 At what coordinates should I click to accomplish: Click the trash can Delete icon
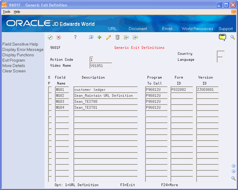[x=117, y=37]
